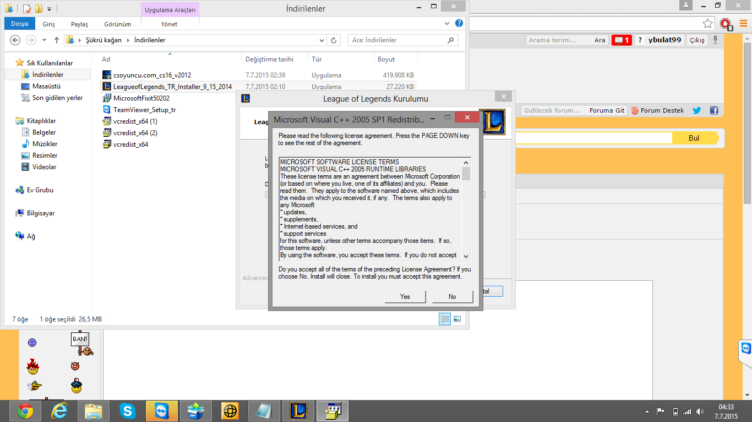Bookmark the page with the star icon
752x422 pixels.
click(708, 24)
